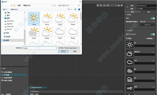The image size is (157, 95).
Task: Select the Win10 (C:) drive
Action: 9,21
